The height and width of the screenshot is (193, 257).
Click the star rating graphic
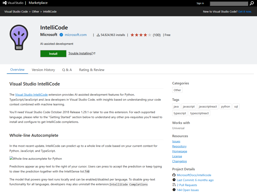coord(141,35)
